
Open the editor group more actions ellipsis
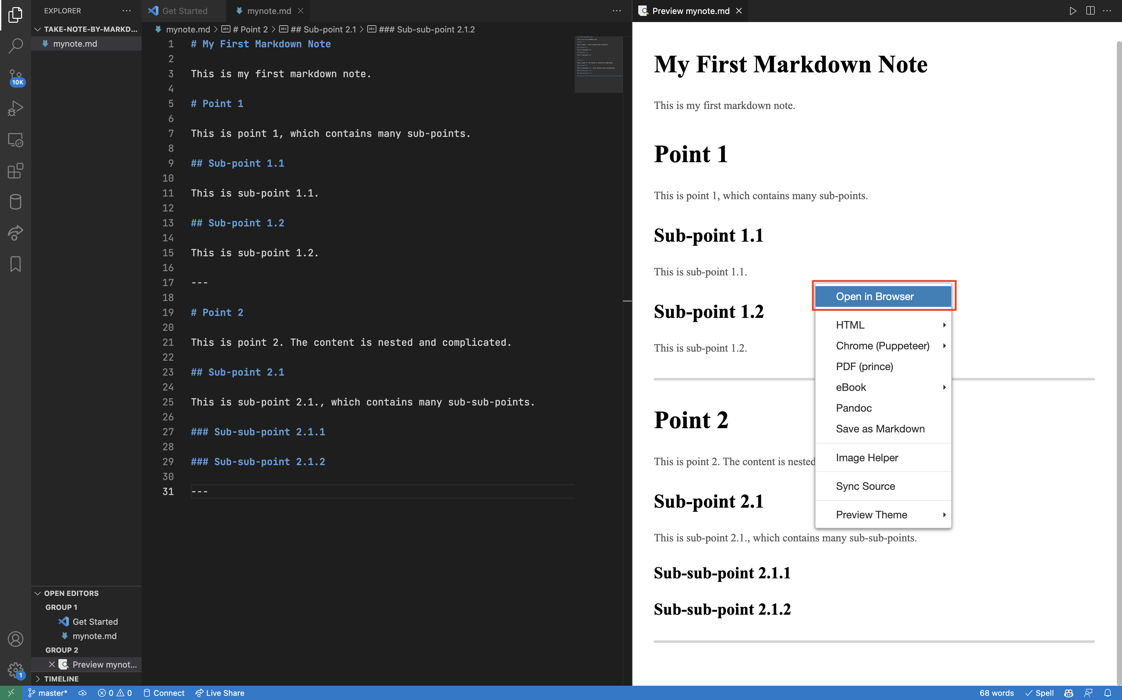(x=617, y=11)
